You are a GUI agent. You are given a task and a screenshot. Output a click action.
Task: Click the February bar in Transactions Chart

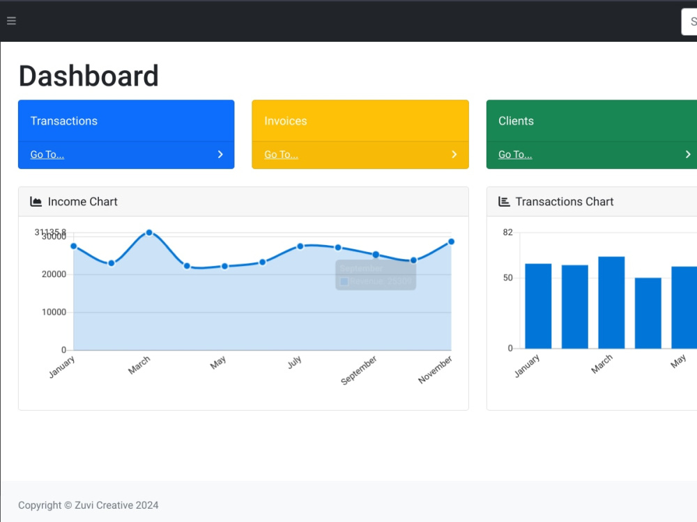tap(575, 307)
